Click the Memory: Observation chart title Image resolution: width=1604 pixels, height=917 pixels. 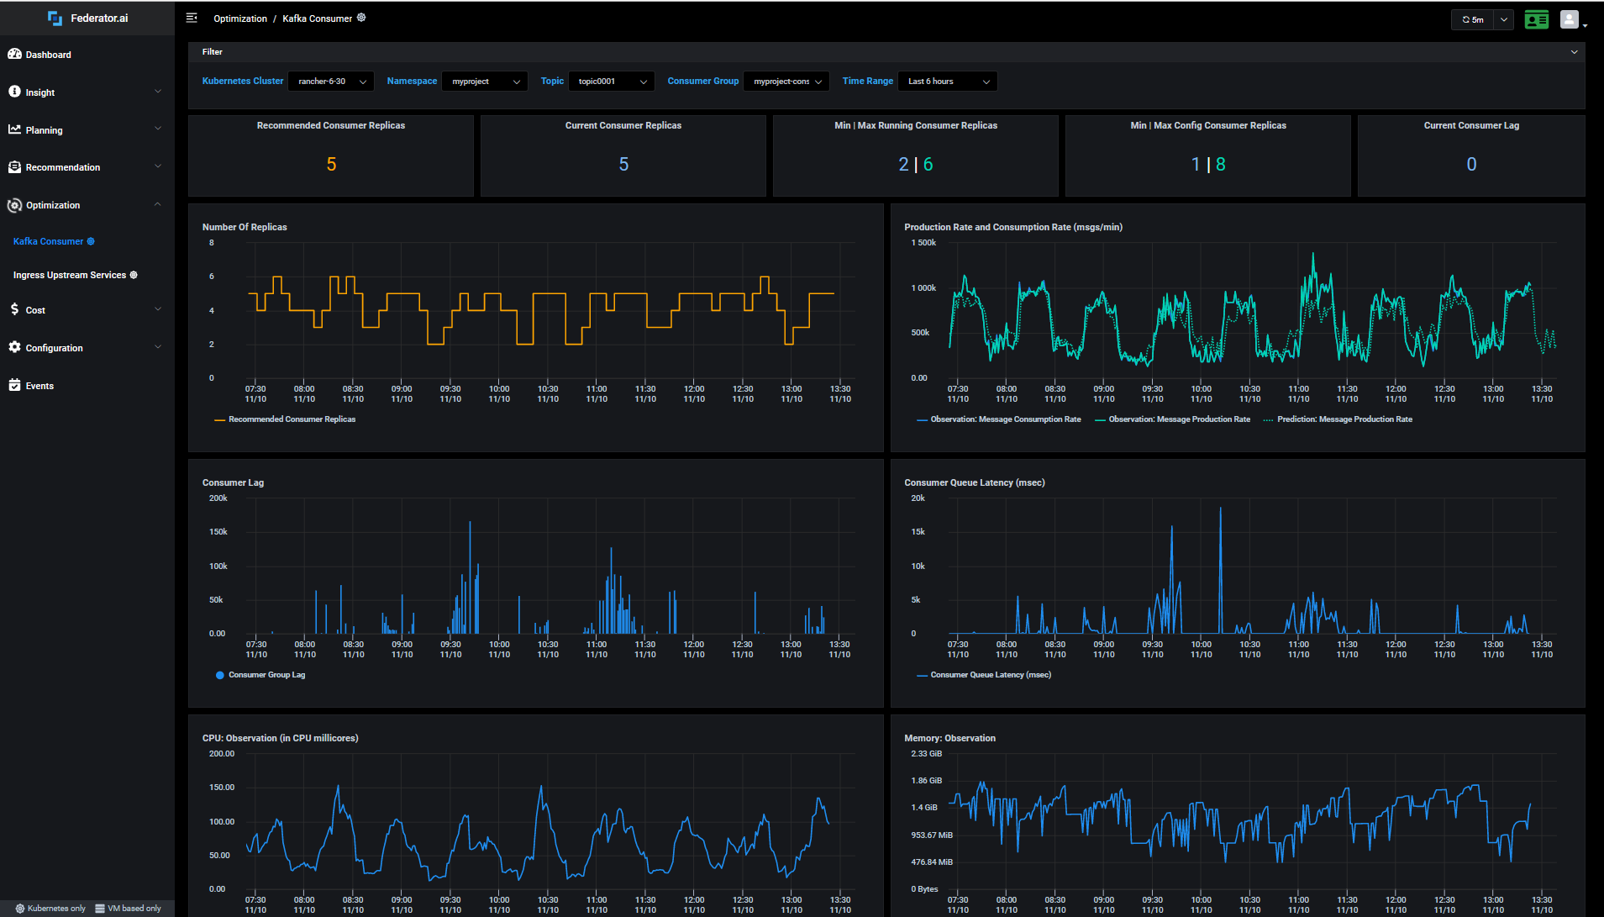coord(949,738)
